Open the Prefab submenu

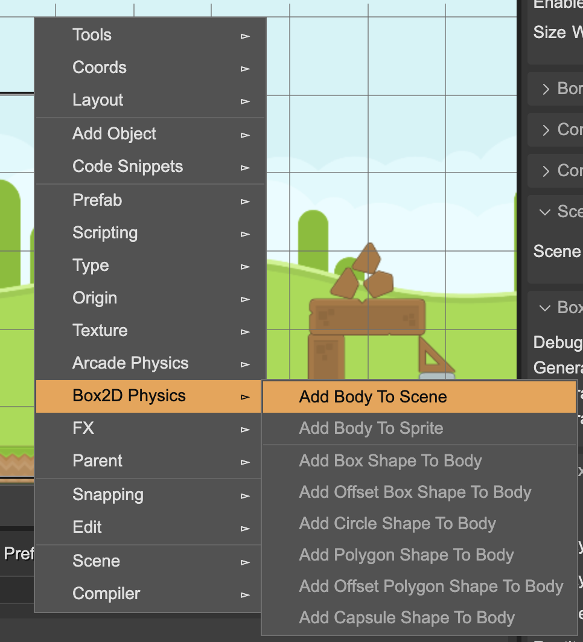pyautogui.click(x=150, y=200)
